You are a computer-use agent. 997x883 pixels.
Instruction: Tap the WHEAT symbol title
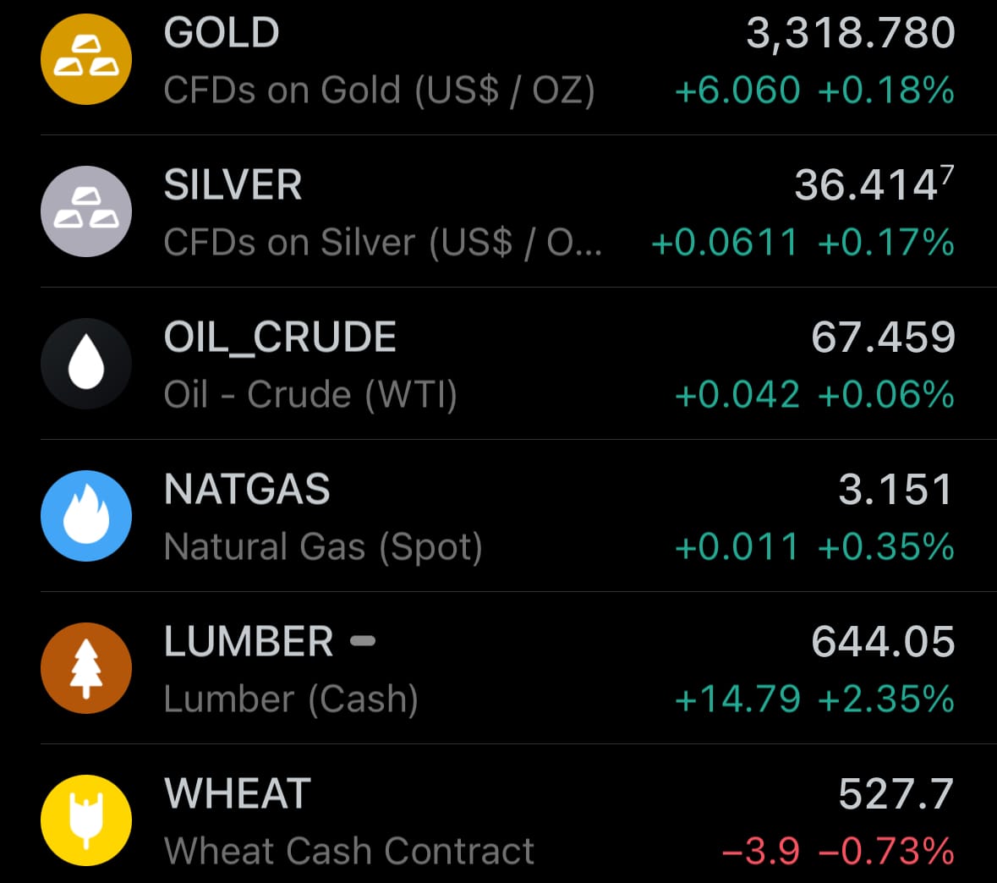(237, 793)
